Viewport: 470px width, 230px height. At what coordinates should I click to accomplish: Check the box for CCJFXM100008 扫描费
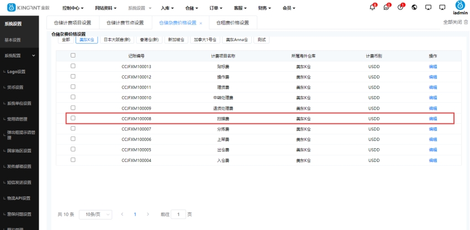73,118
